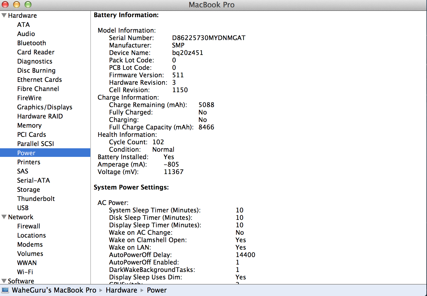
Task: Click the computer icon in path bar
Action: coord(5,290)
